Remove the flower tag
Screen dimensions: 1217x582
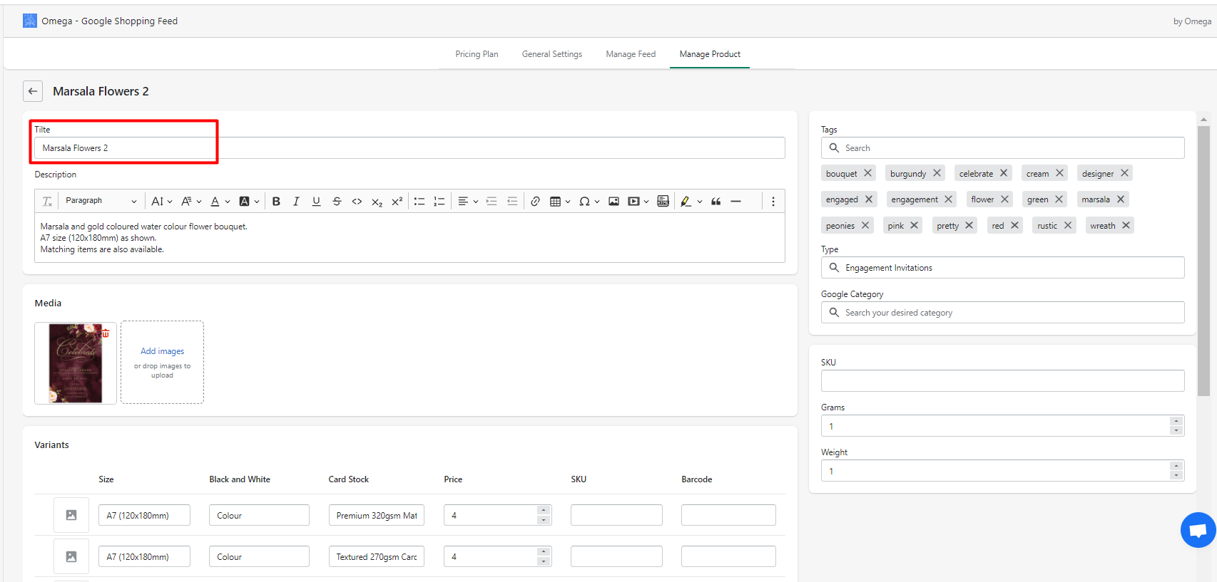click(x=1004, y=199)
